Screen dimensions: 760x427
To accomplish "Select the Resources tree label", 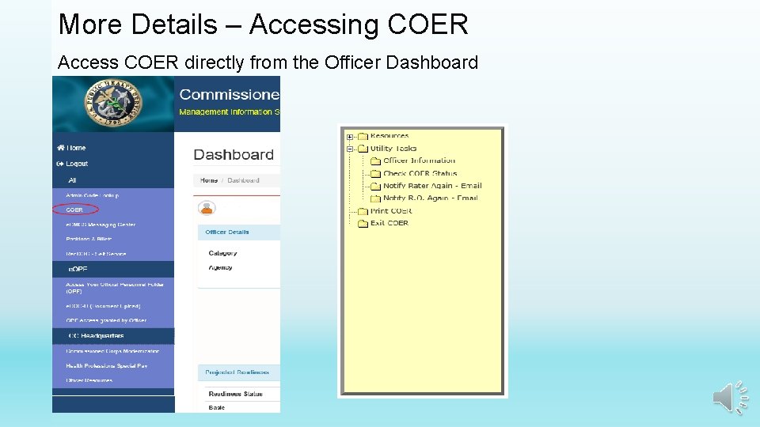I will pyautogui.click(x=389, y=136).
